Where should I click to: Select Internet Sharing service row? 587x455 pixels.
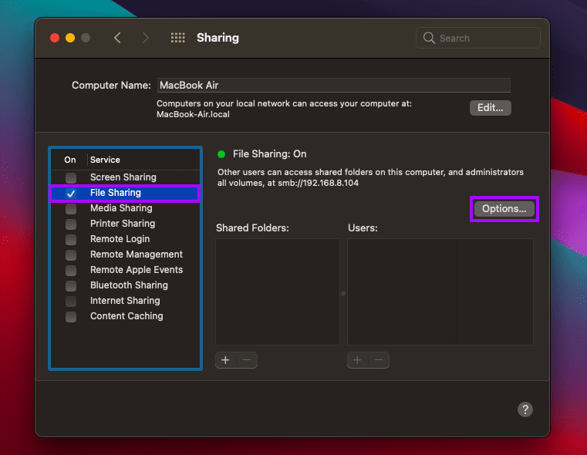[125, 301]
